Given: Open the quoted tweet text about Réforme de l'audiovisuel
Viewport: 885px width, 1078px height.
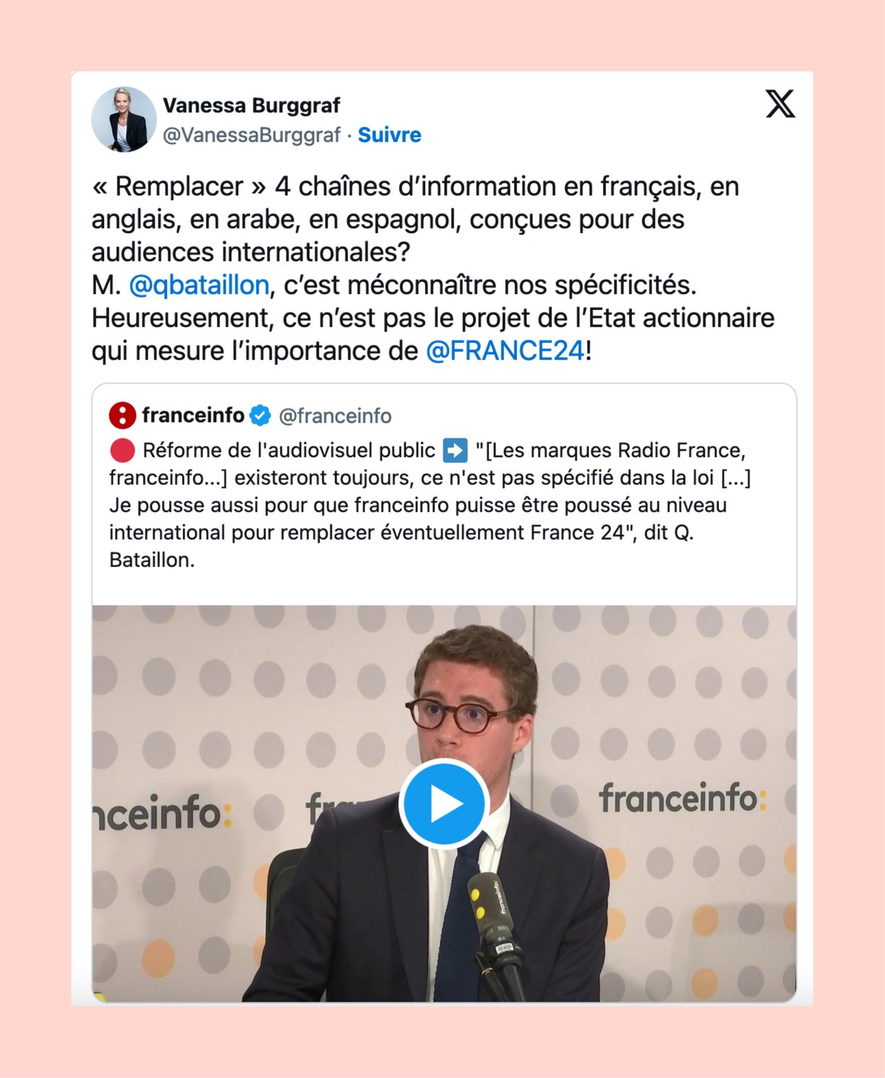Looking at the screenshot, I should coord(430,505).
